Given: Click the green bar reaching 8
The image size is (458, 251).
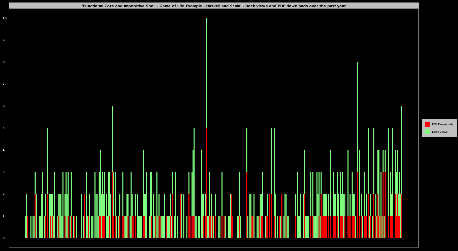Looking at the screenshot, I should [357, 117].
